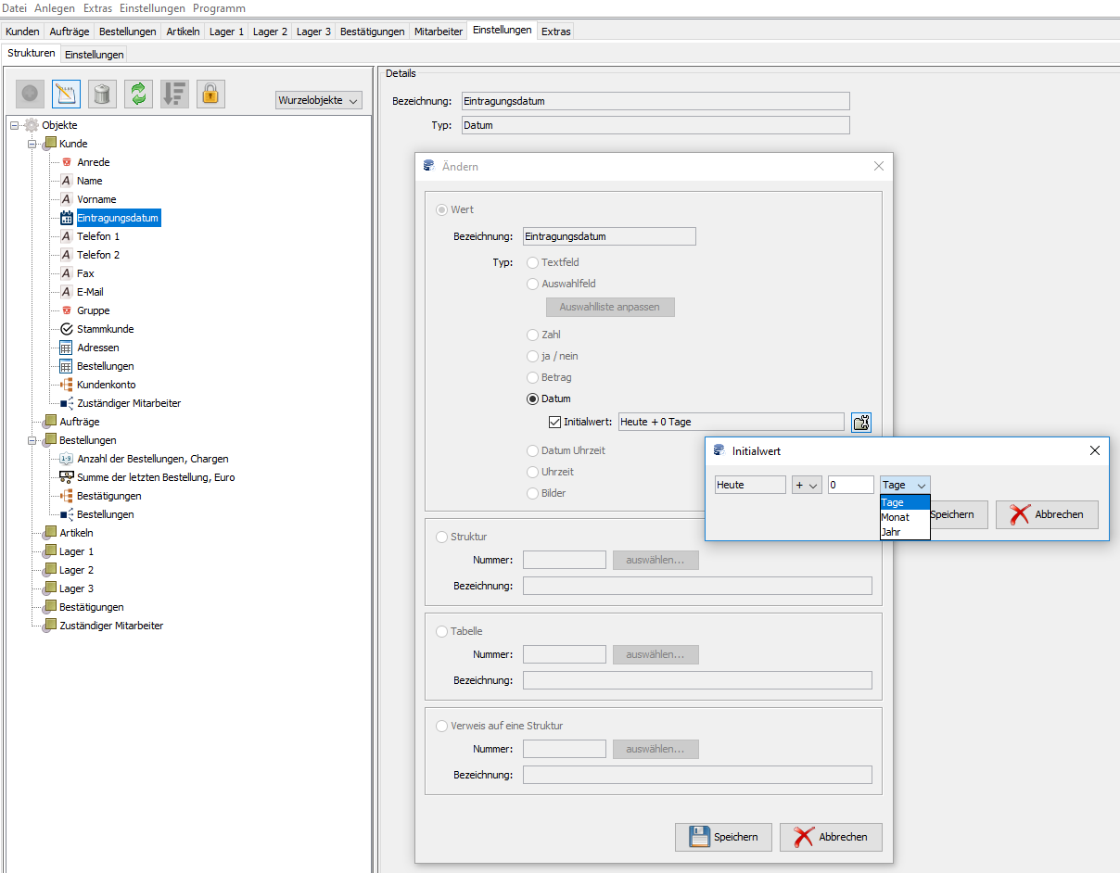Click Abbrechen in the Initialwert dialog

(x=1047, y=514)
